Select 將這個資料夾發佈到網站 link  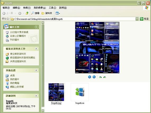[x=23, y=58]
